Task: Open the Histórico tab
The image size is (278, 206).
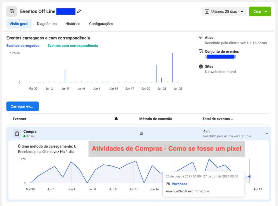Action: point(73,24)
